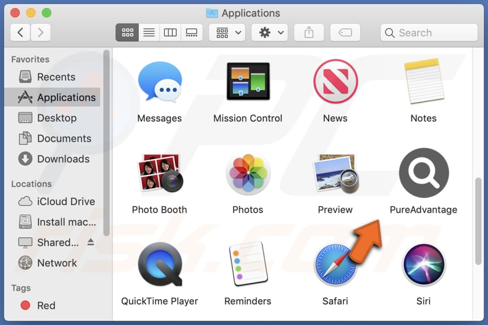Image resolution: width=488 pixels, height=325 pixels.
Task: Open the Mission Control app icon
Action: (248, 81)
